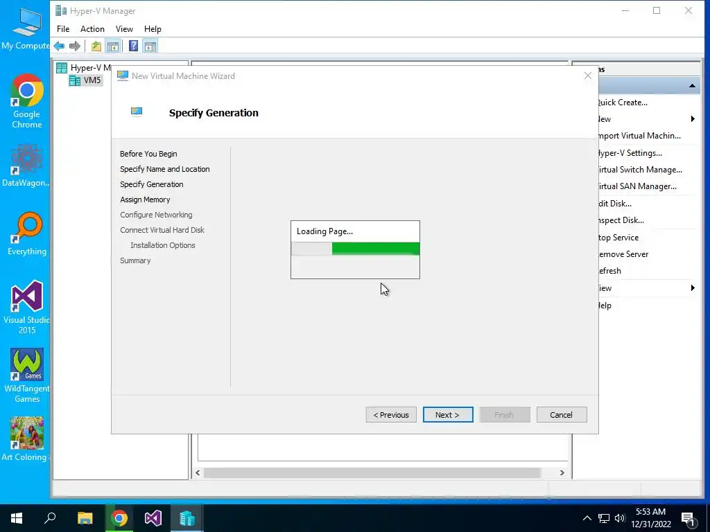Click Refresh in the Actions pane
Screen dimensions: 710x532
coord(609,271)
